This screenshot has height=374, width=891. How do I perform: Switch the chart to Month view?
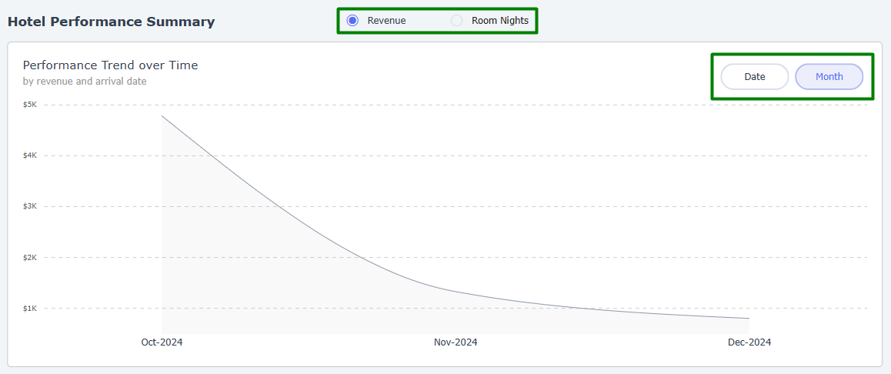pyautogui.click(x=829, y=77)
